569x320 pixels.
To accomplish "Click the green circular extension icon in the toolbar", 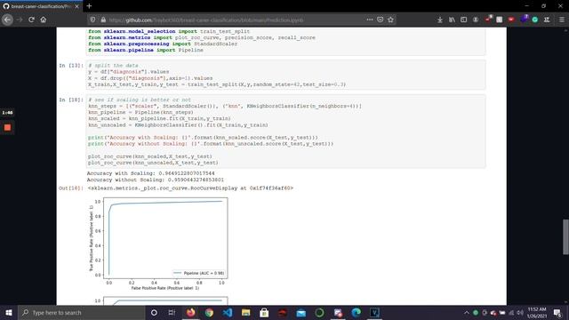I will point(535,20).
